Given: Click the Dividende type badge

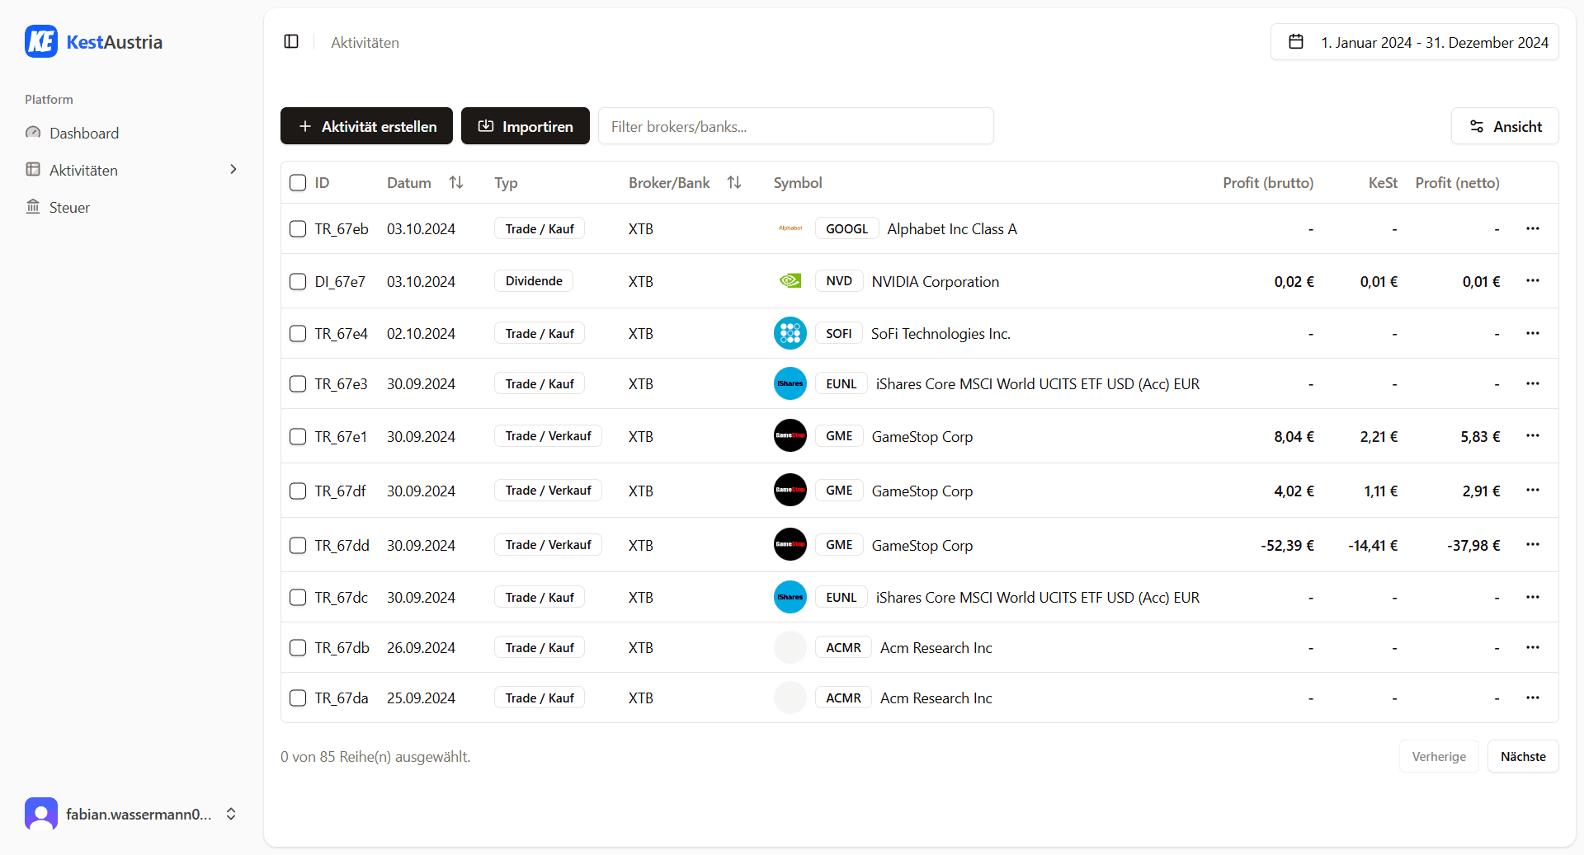Looking at the screenshot, I should 534,281.
